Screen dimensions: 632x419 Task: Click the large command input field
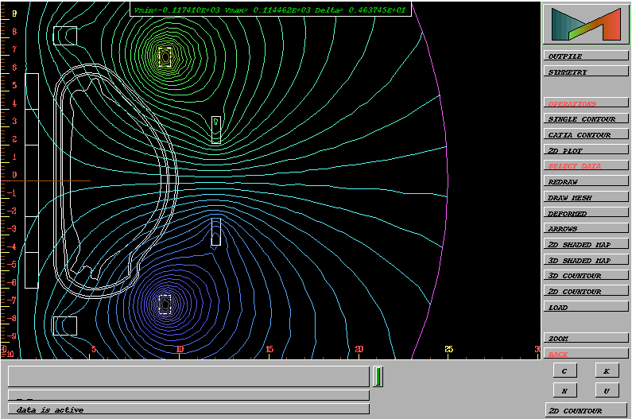[x=188, y=377]
